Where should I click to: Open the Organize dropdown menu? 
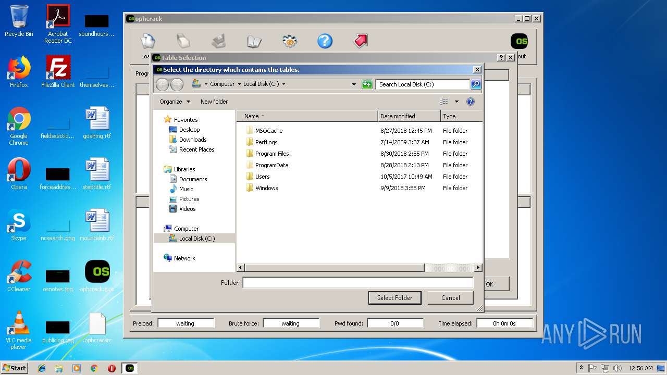tap(175, 102)
